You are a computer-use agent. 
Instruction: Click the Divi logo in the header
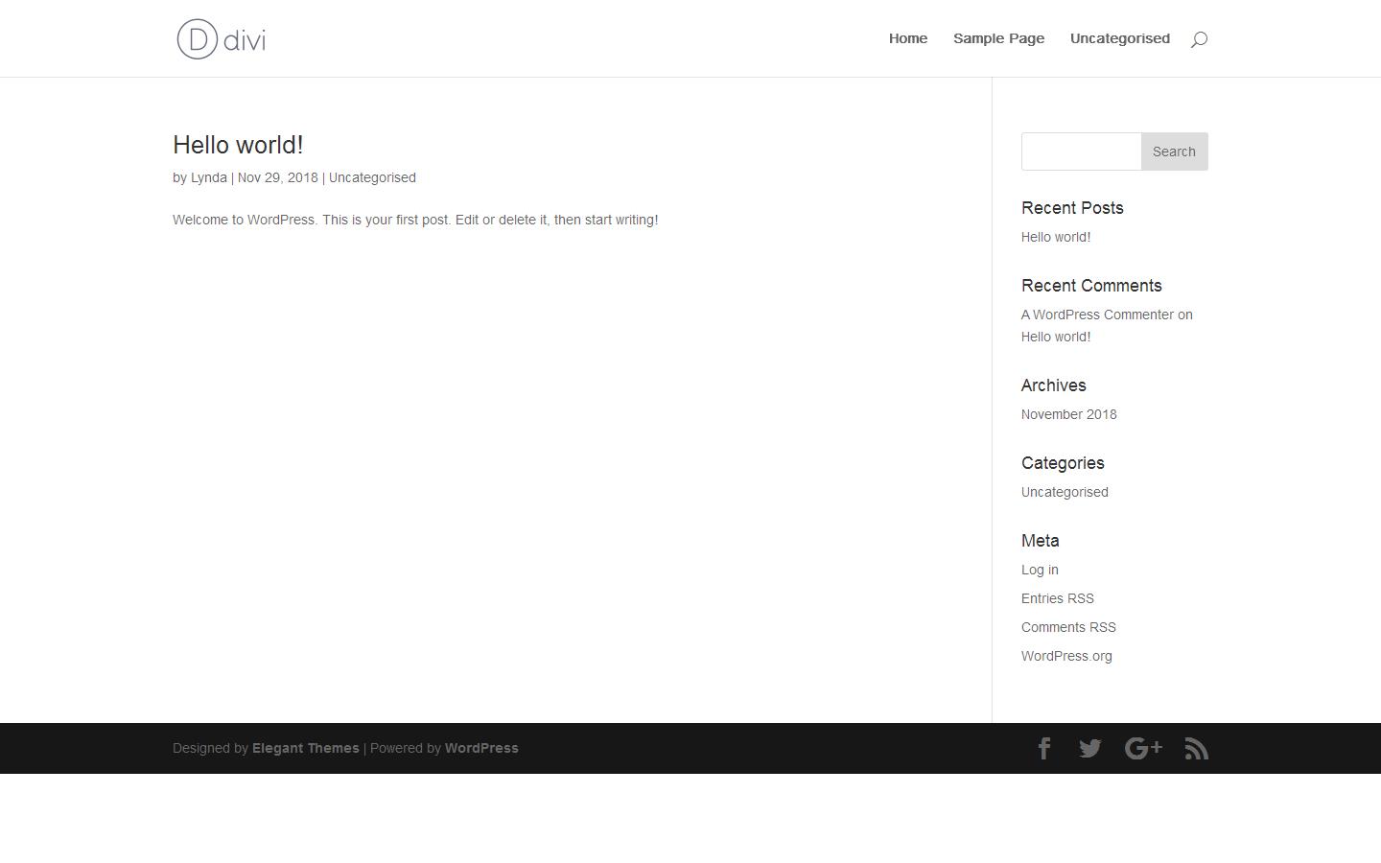[220, 38]
